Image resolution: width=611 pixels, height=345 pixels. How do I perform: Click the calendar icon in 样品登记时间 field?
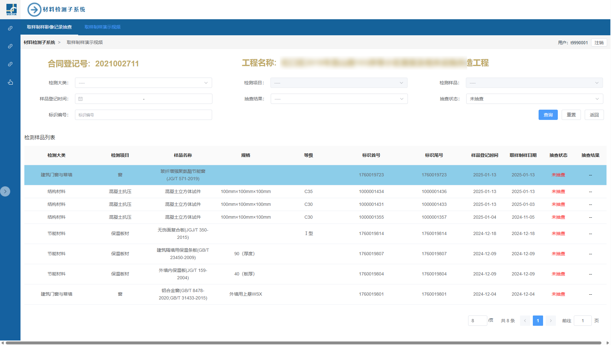click(x=81, y=99)
